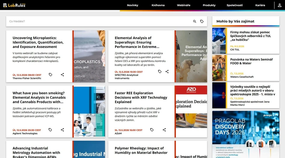Open the Společnosti menu
285x158 pixels.
pos(235,5)
